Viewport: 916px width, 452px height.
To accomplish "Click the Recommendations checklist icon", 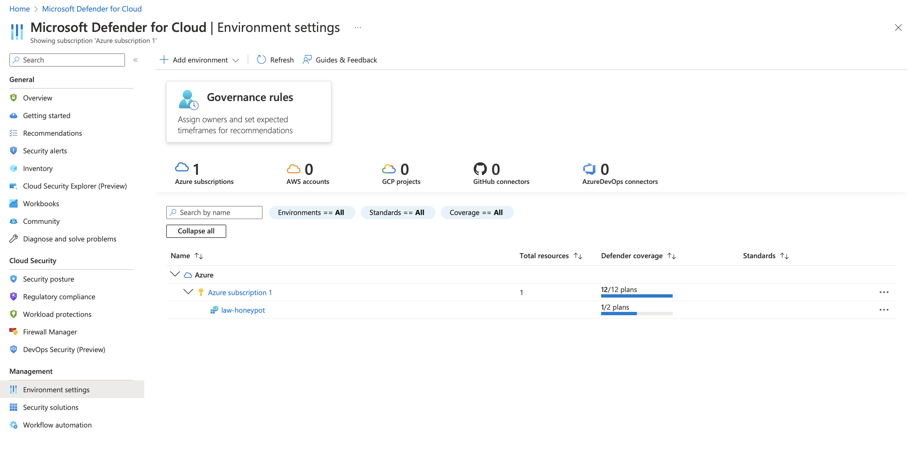I will click(13, 133).
